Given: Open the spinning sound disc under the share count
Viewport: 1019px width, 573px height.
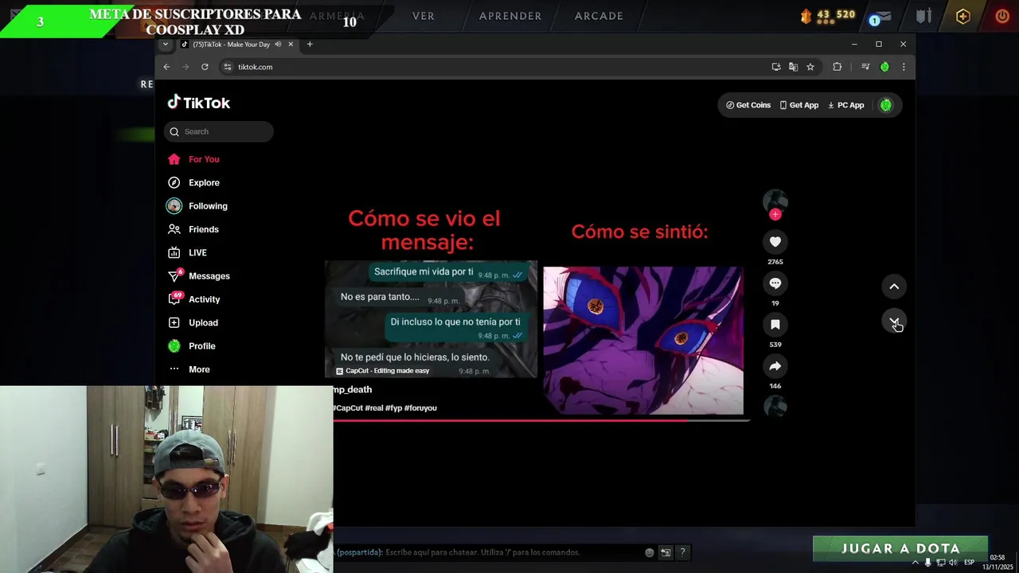Looking at the screenshot, I should point(775,407).
